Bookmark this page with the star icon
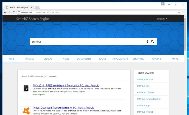The width and height of the screenshot is (189, 115). [x=179, y=12]
